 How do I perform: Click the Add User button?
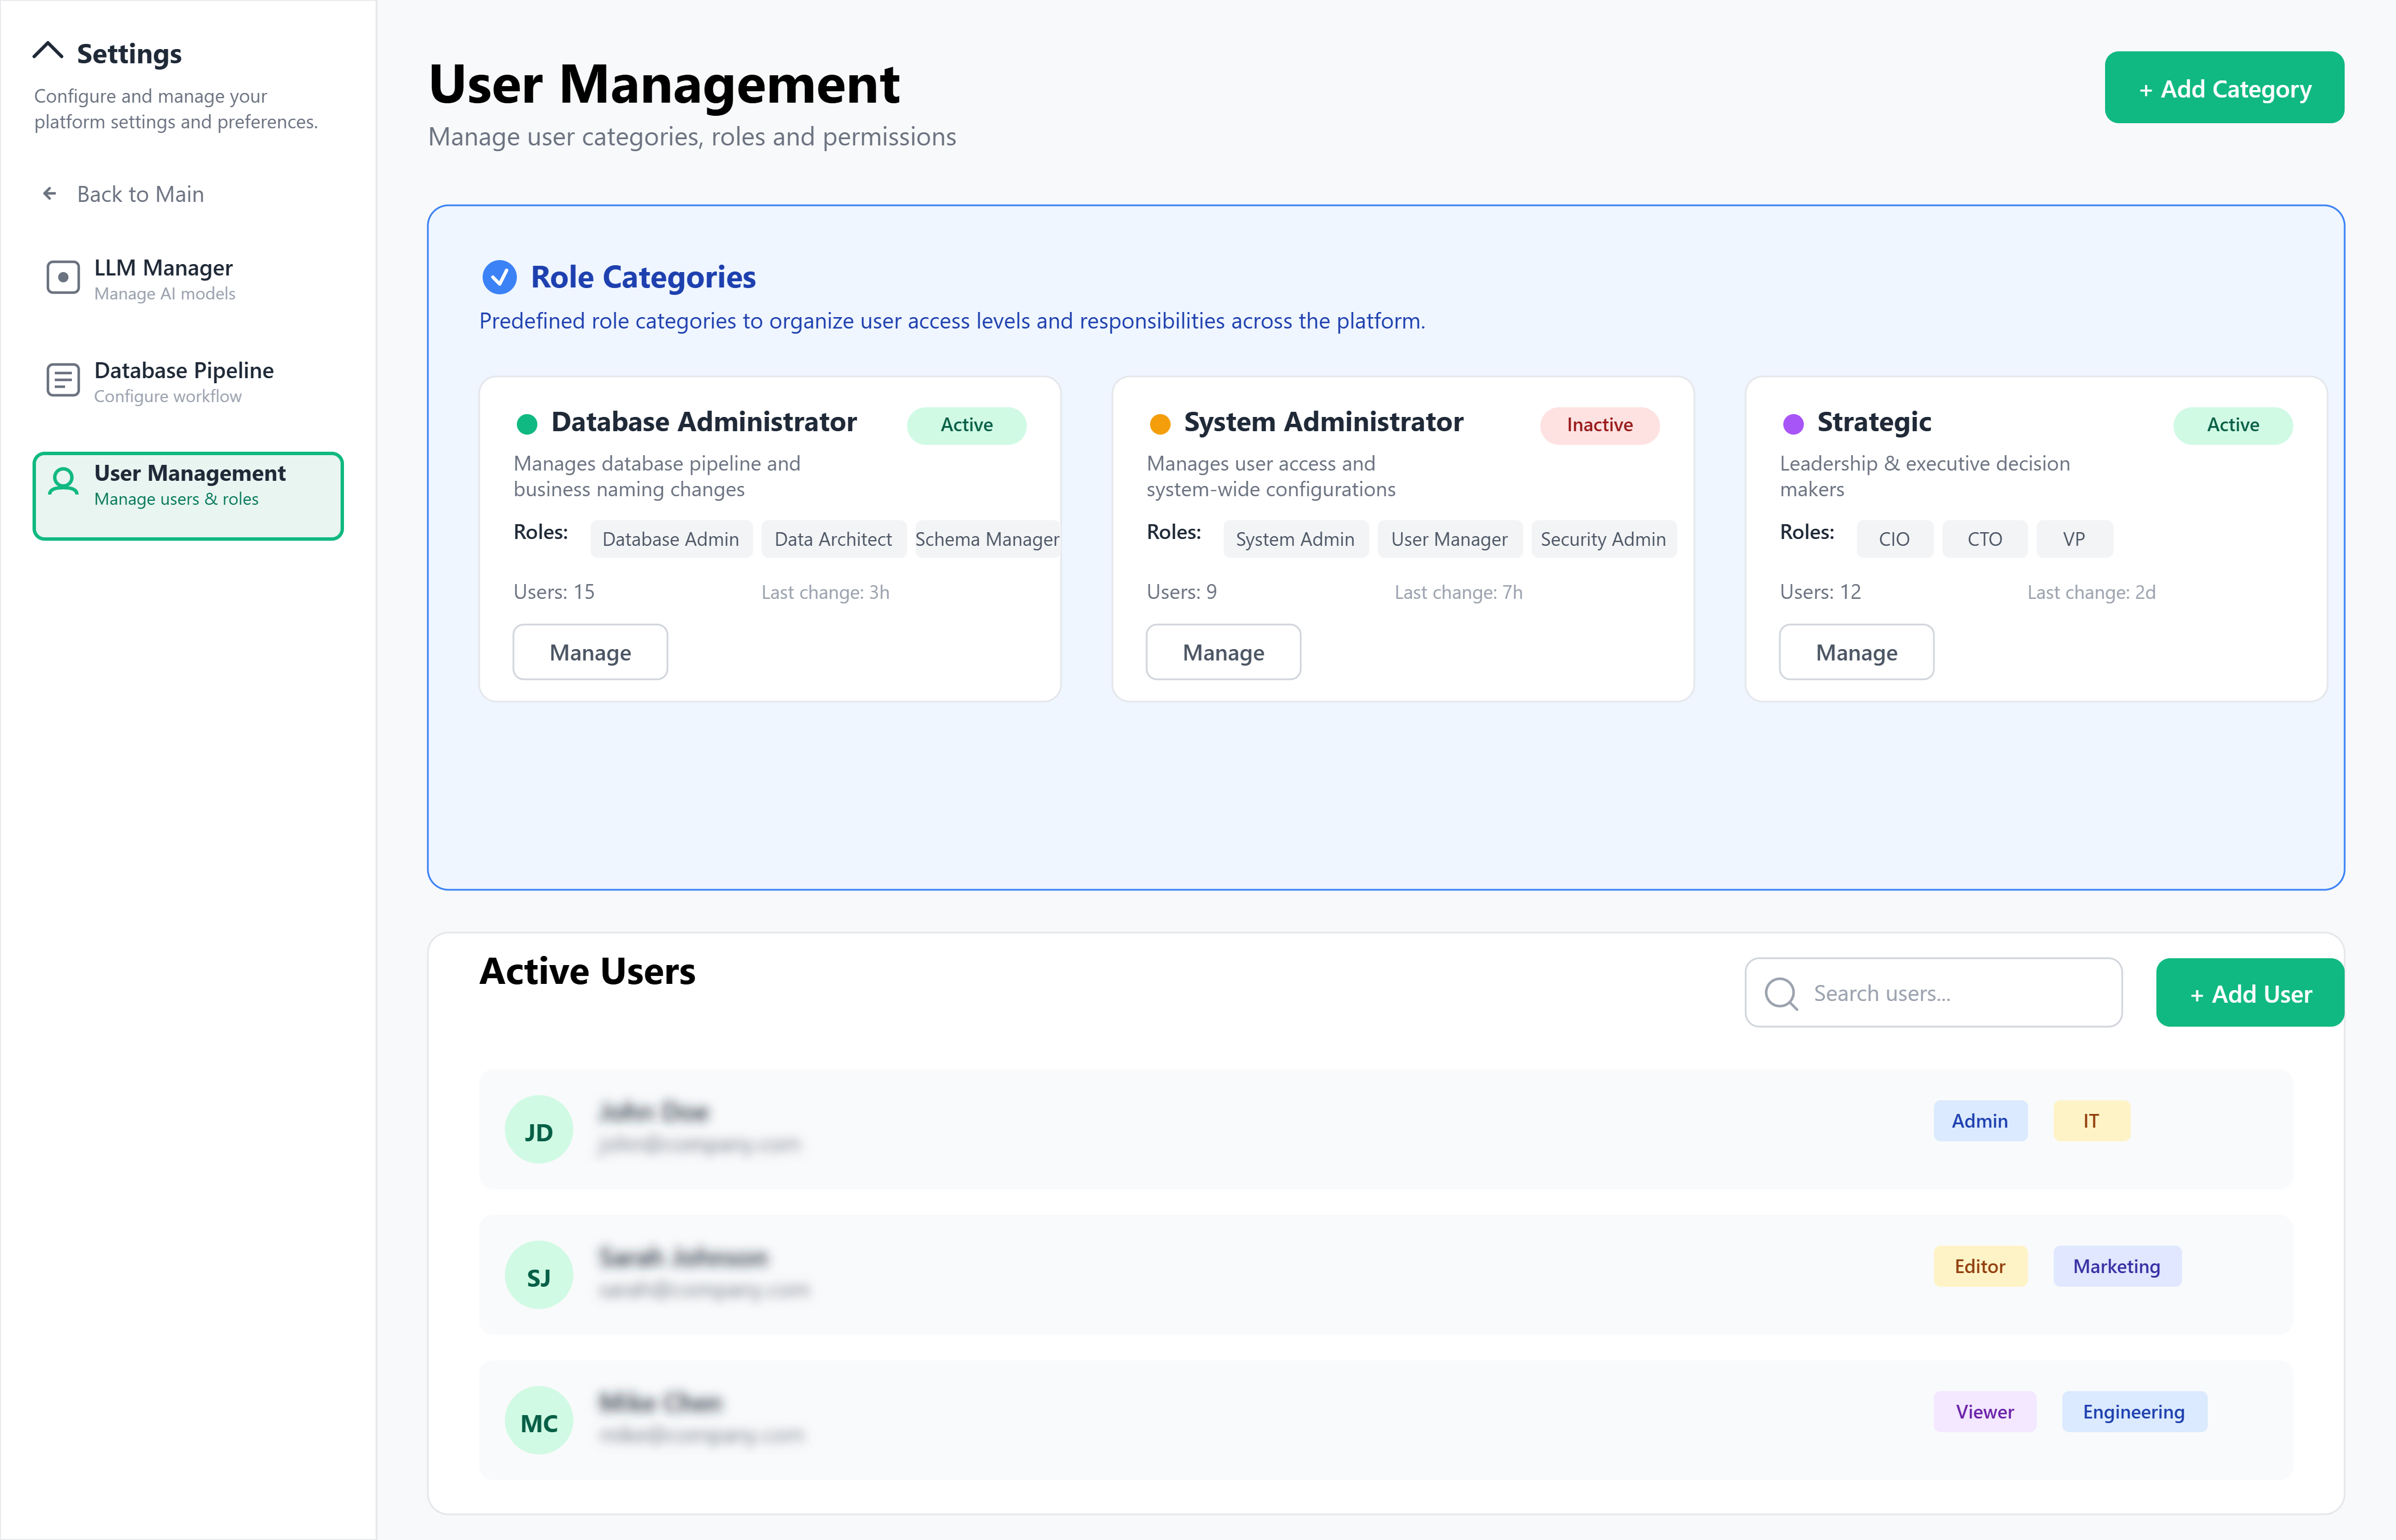pos(2250,993)
